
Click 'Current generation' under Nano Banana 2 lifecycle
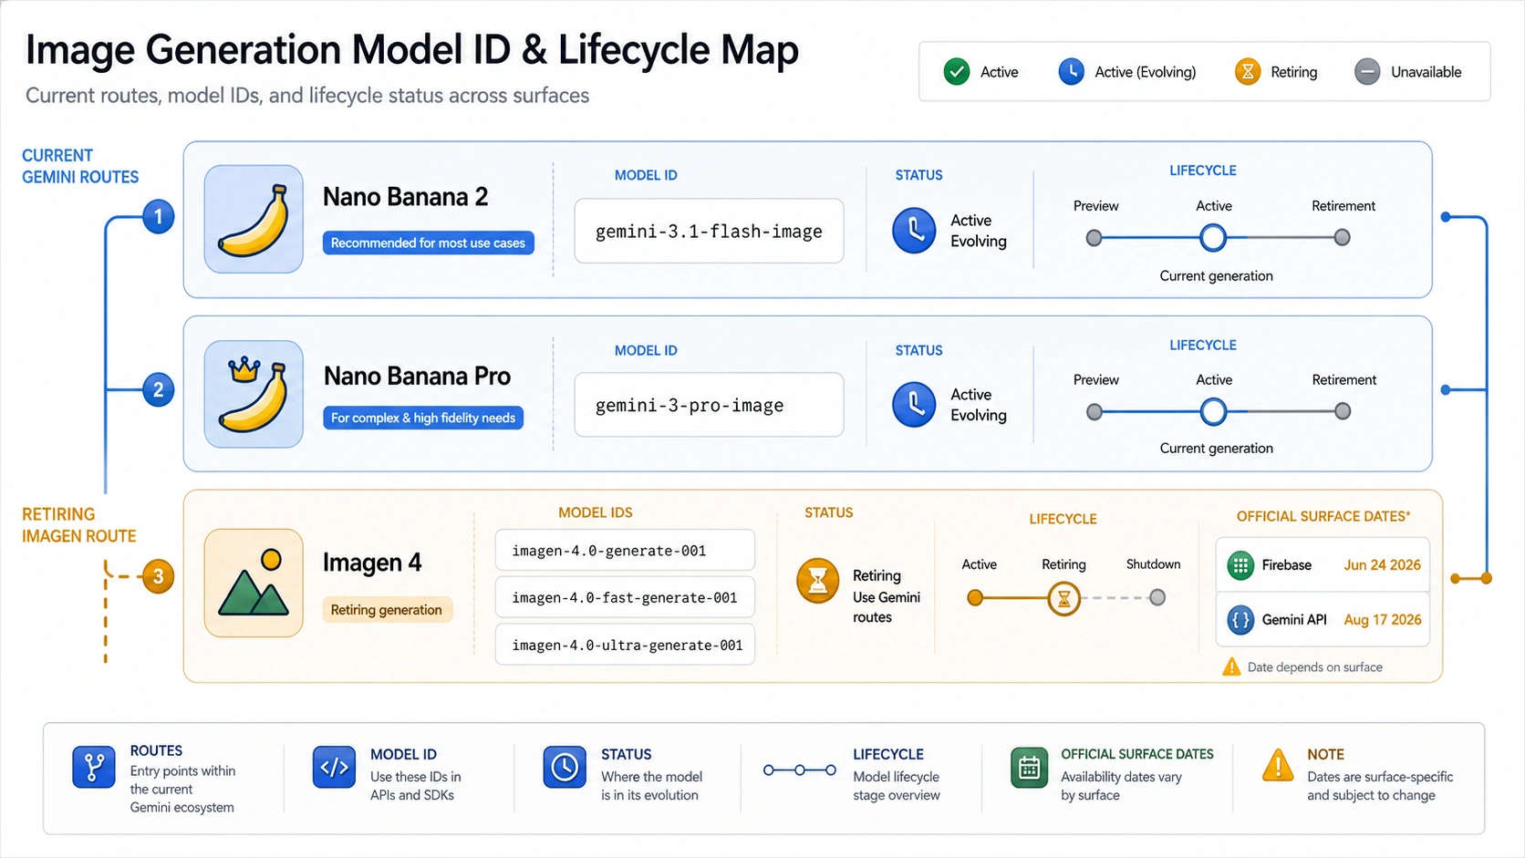pos(1216,276)
